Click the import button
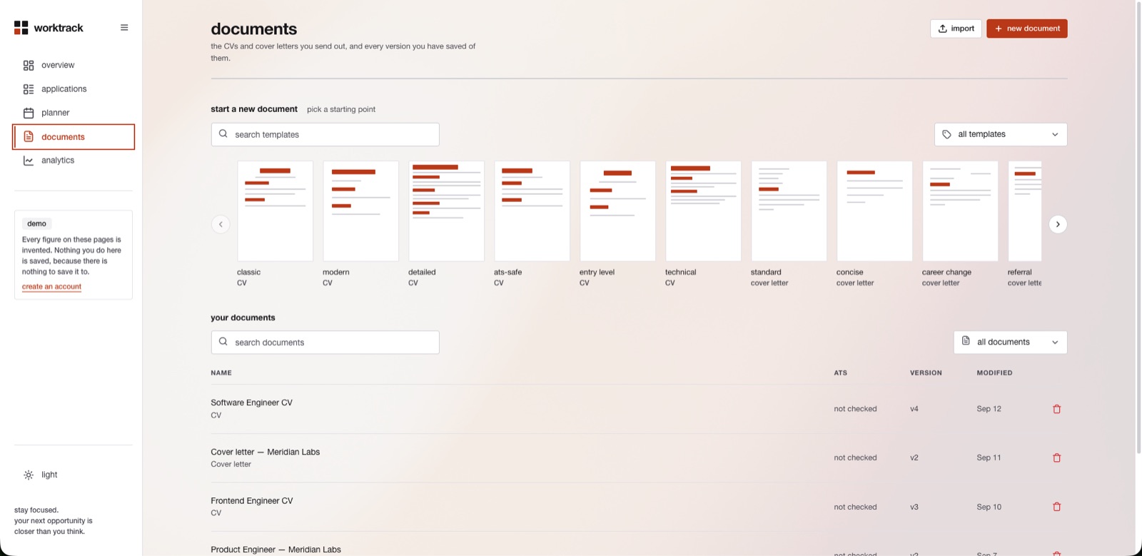The width and height of the screenshot is (1142, 556). click(956, 29)
